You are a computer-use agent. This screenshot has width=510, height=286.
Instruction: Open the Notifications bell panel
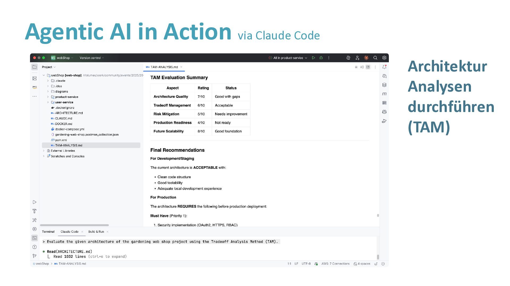384,67
